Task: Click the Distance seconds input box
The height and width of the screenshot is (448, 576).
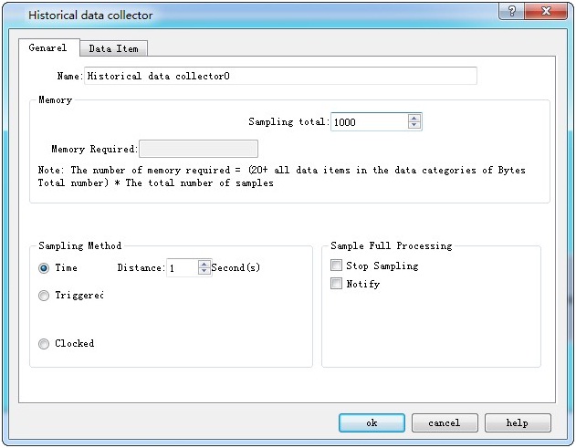Action: coord(182,268)
